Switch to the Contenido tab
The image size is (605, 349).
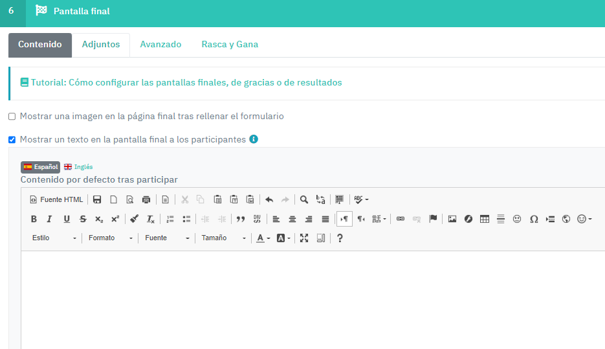(x=40, y=45)
